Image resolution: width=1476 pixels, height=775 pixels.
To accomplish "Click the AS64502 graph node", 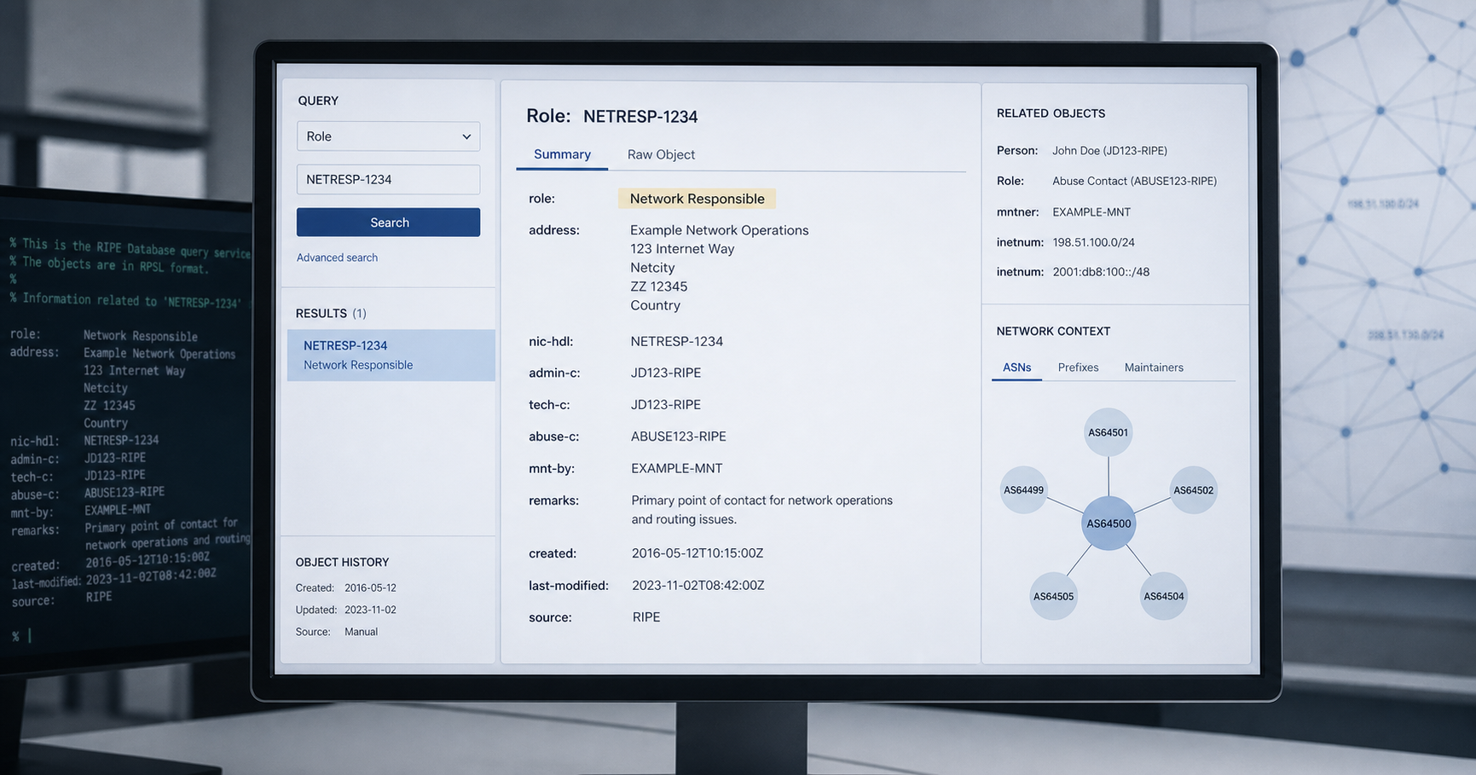I will pos(1193,490).
